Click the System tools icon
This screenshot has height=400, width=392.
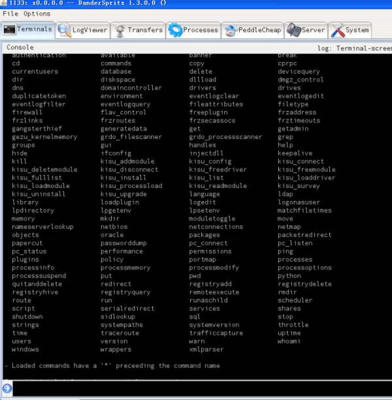coord(337,30)
